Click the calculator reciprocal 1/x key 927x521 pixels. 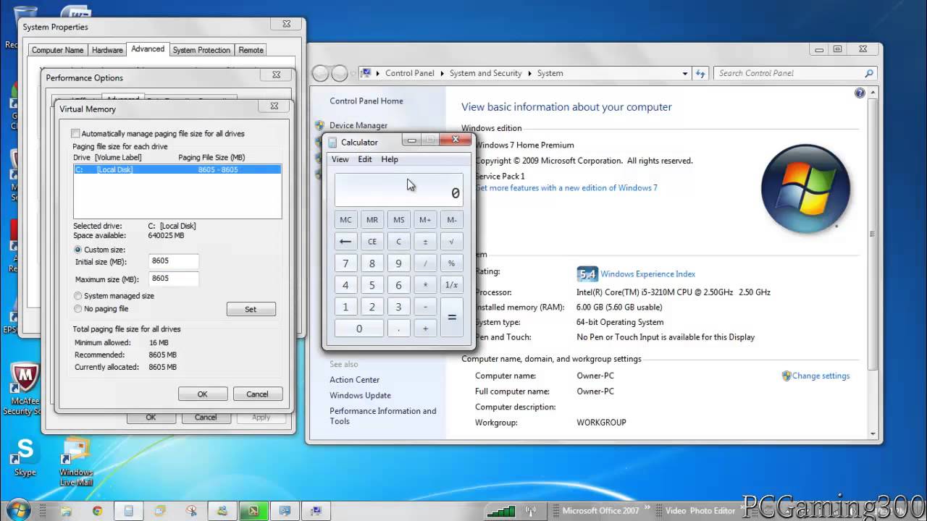(451, 285)
